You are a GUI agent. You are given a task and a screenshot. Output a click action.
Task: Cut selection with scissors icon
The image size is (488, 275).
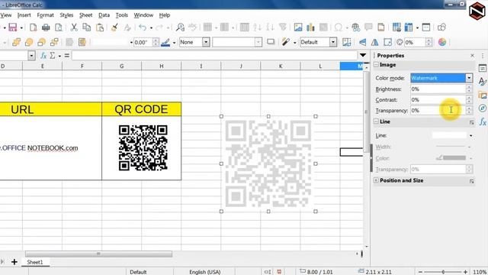pyautogui.click(x=74, y=27)
